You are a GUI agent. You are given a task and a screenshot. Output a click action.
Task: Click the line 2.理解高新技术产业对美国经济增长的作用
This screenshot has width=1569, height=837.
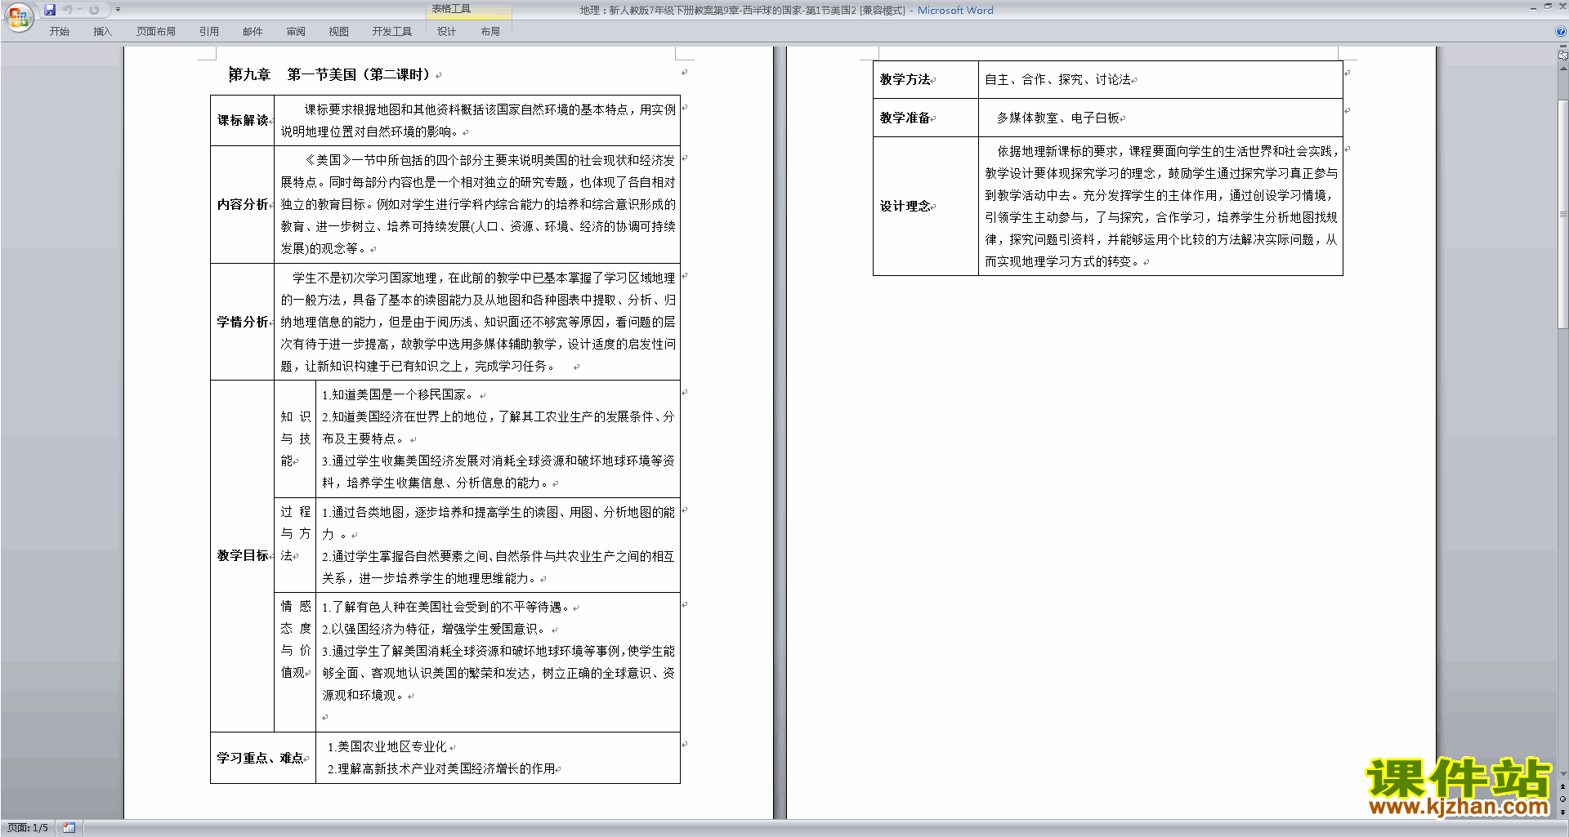[x=441, y=768]
